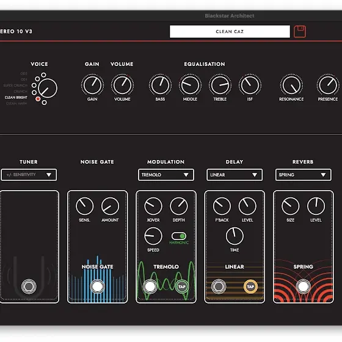Click the Noise Gate Amount knob
Image resolution: width=342 pixels, height=342 pixels.
point(110,206)
